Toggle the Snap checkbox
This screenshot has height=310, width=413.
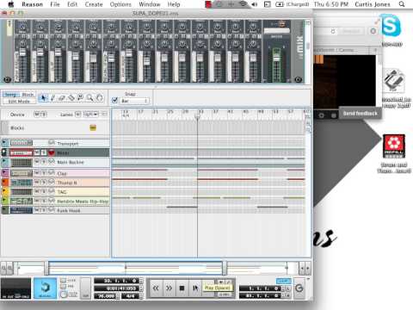pos(114,101)
